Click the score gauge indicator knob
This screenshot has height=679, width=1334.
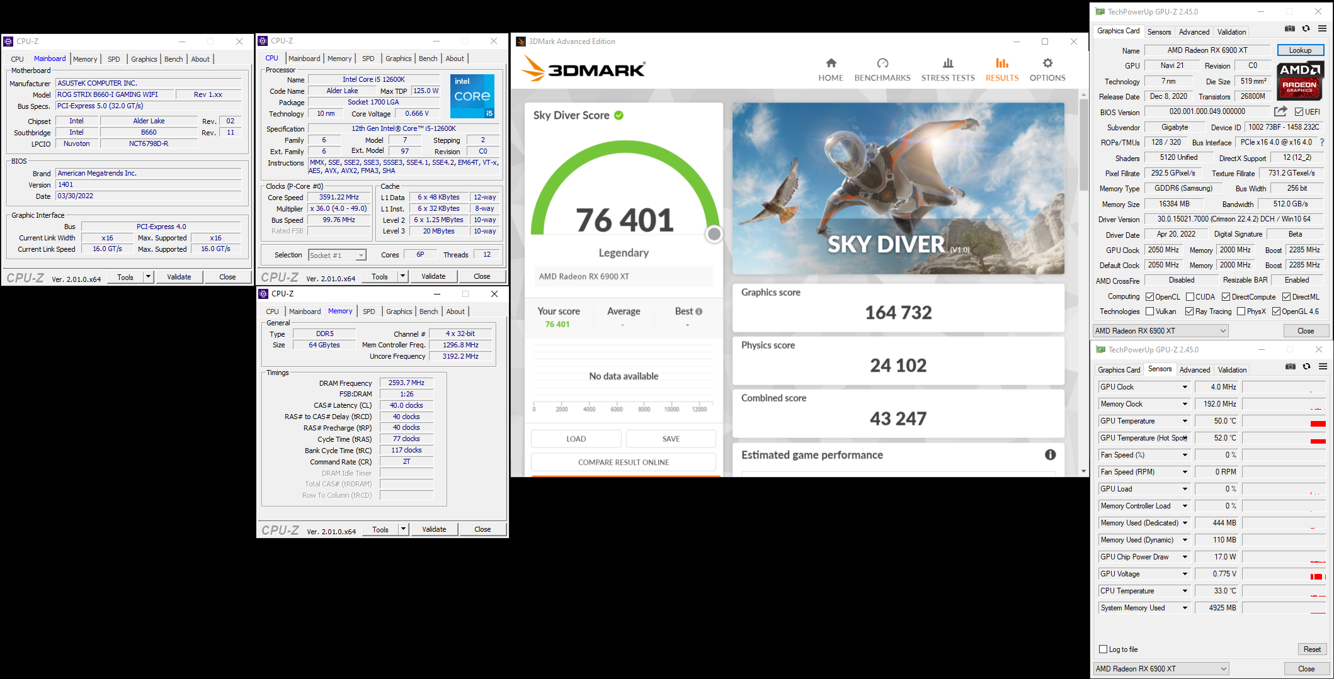point(714,234)
